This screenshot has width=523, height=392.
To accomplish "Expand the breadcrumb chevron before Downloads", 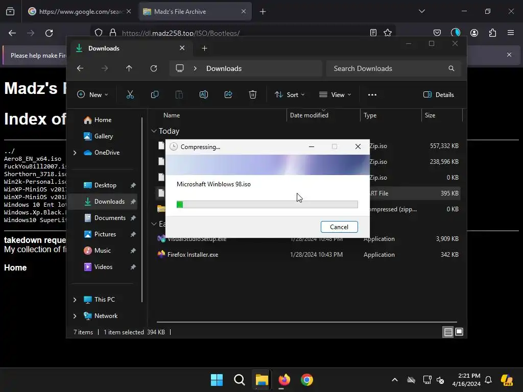I will [x=195, y=68].
